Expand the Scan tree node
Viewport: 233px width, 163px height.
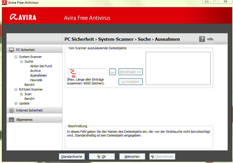(x=22, y=94)
